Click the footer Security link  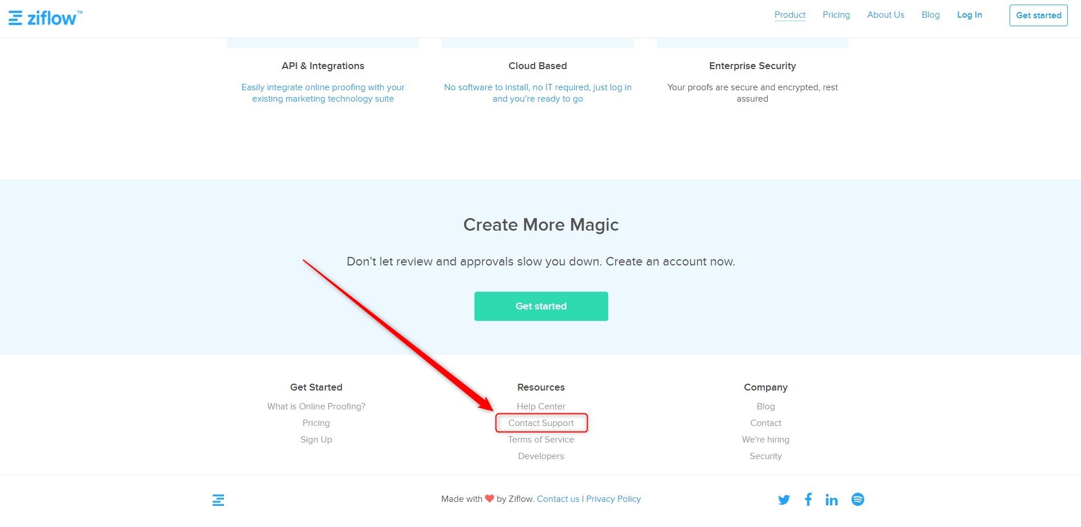(x=765, y=456)
